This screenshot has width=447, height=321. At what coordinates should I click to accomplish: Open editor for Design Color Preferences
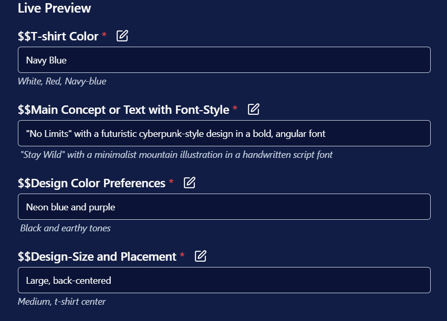click(x=190, y=183)
